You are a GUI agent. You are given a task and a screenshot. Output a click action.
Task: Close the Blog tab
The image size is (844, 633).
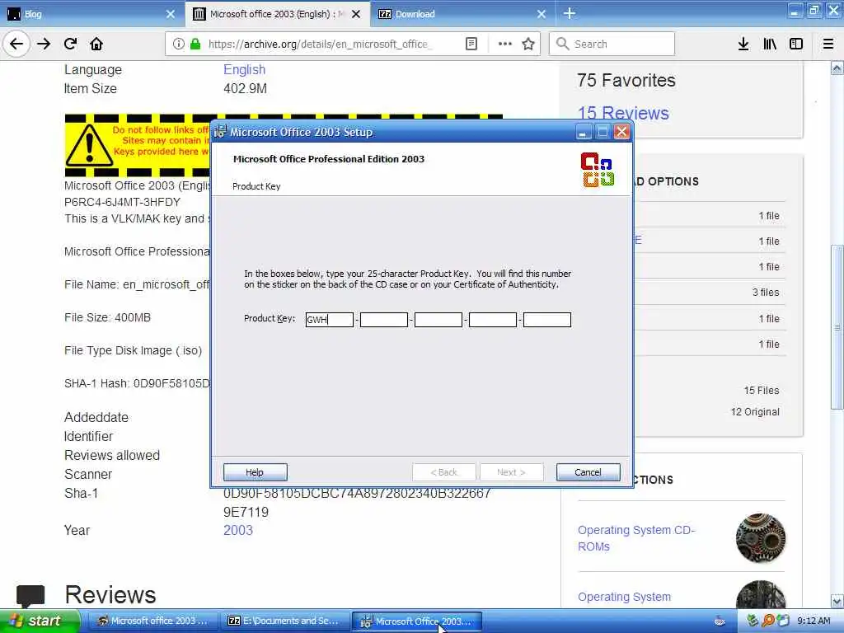170,14
